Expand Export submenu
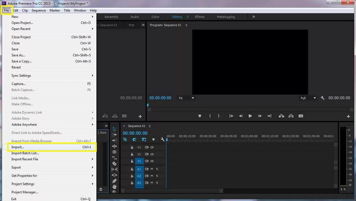This screenshot has height=201, width=356. point(52,167)
